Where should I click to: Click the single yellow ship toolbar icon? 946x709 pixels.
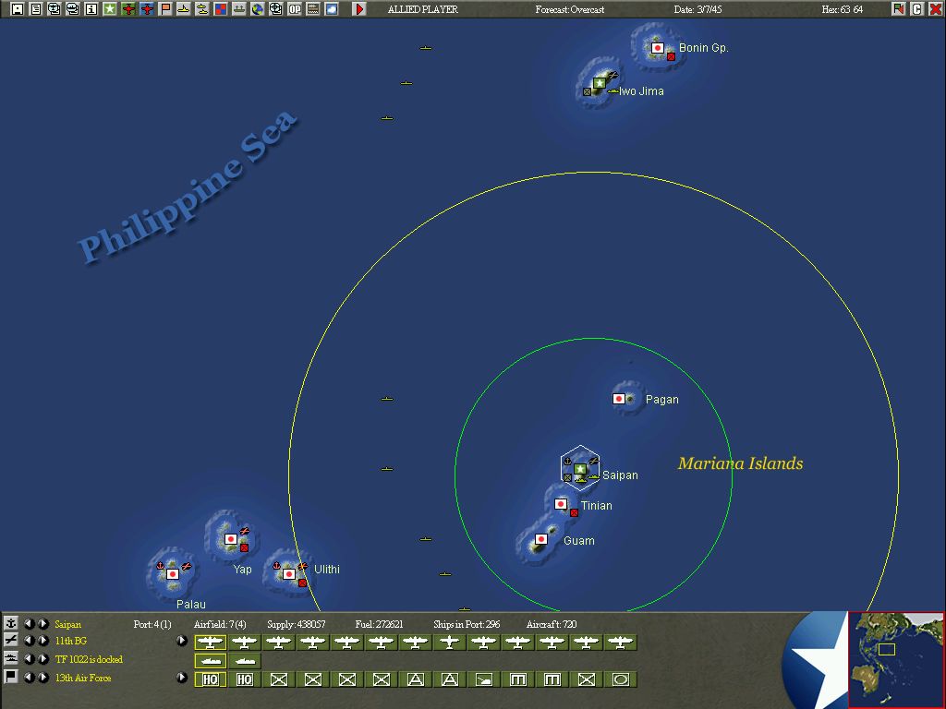184,9
